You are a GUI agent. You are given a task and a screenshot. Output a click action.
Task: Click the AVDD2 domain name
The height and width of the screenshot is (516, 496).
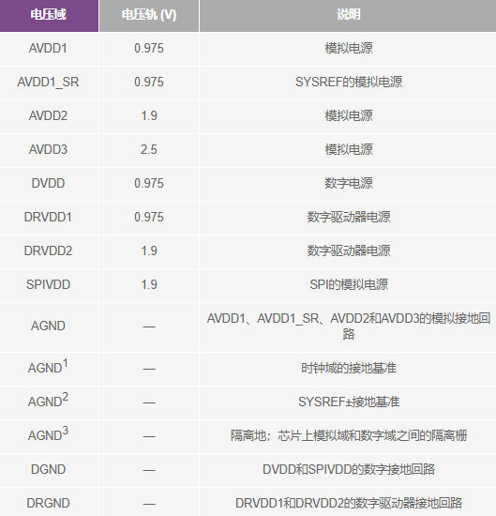[48, 115]
